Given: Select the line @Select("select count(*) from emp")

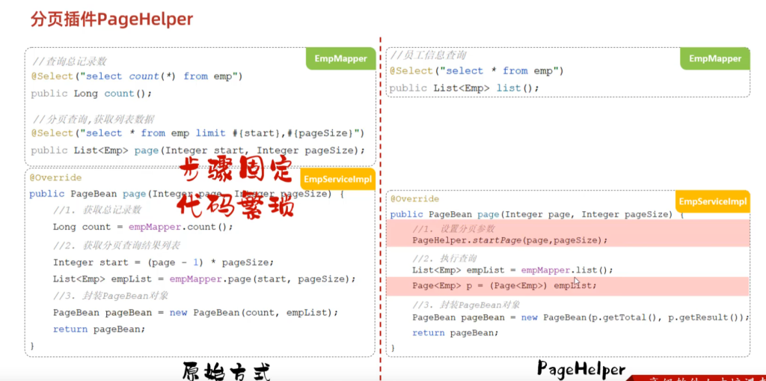Looking at the screenshot, I should tap(137, 76).
